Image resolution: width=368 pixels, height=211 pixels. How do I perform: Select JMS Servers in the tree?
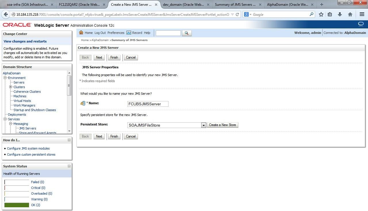pos(28,128)
